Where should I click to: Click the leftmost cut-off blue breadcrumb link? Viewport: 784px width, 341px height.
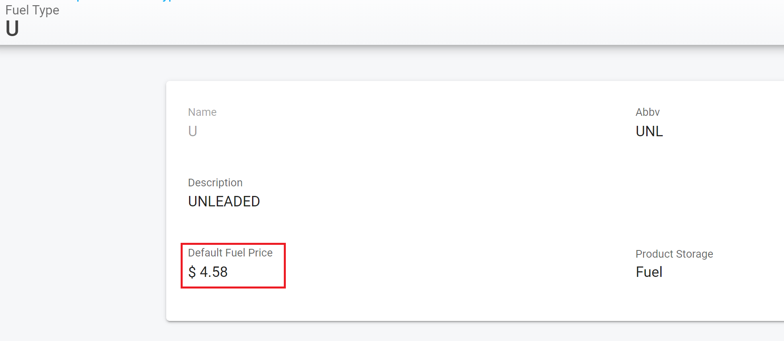(x=78, y=1)
